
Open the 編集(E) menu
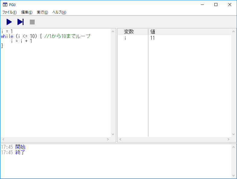27,12
